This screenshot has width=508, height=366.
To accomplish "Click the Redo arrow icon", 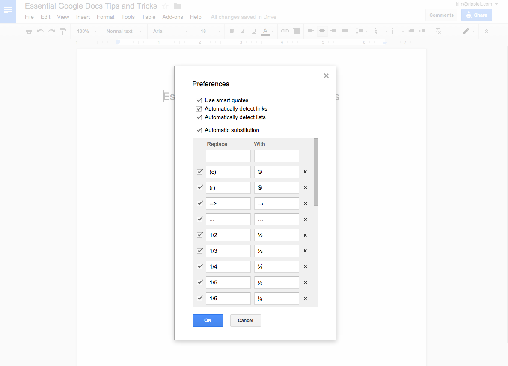I will 51,31.
